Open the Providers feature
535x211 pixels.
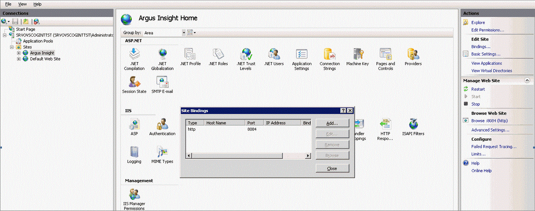pyautogui.click(x=413, y=57)
